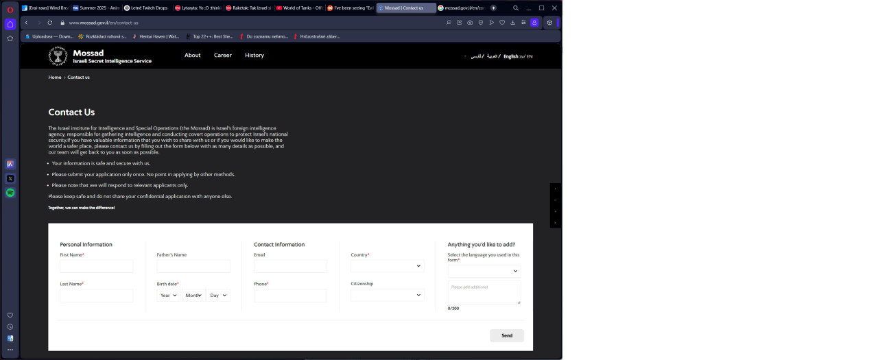The width and height of the screenshot is (878, 360).
Task: Open sidebar bookmarks star
Action: (10, 38)
